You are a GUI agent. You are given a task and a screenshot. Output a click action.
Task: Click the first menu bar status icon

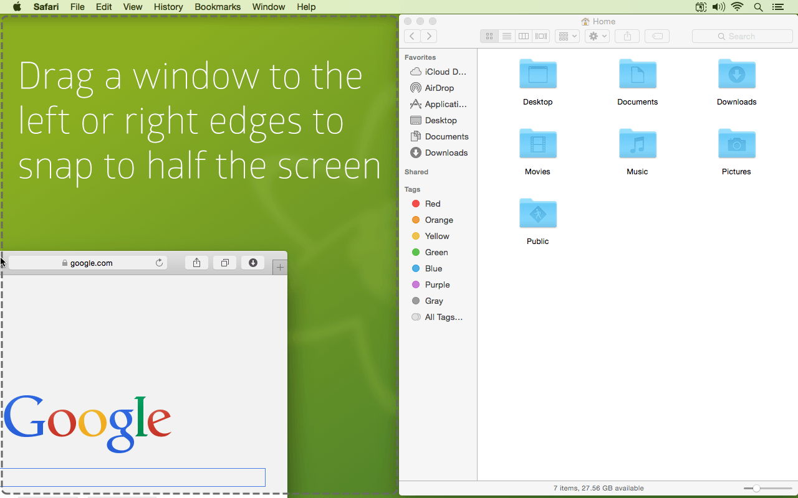(701, 7)
